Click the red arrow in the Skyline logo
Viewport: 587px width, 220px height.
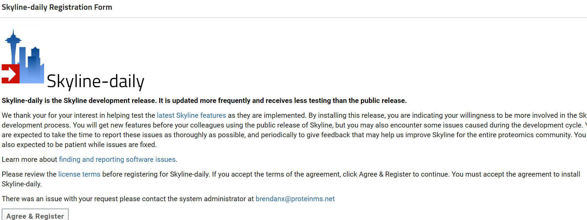(x=10, y=74)
